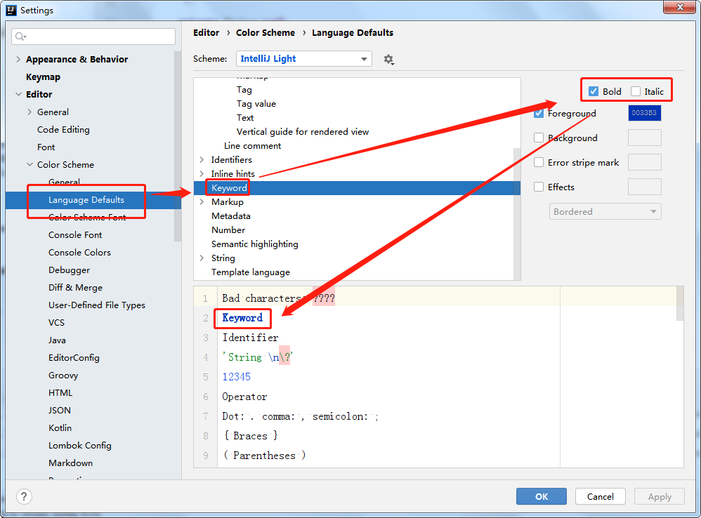This screenshot has height=518, width=701.
Task: Expand the Identifiers attribute group
Action: (202, 160)
